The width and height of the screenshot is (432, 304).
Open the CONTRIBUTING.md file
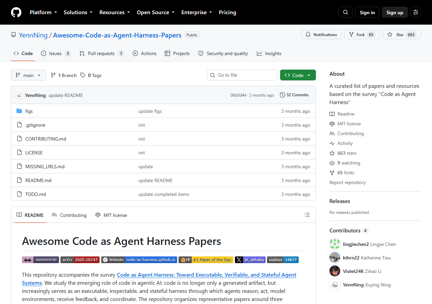[46, 139]
